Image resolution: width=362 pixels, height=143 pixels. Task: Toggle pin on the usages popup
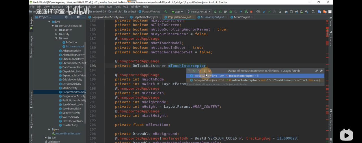[x=321, y=71]
